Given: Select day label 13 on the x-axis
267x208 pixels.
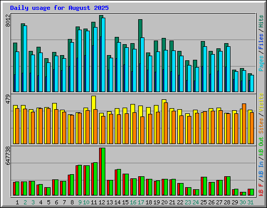Looking at the screenshot, I should tap(110, 202).
